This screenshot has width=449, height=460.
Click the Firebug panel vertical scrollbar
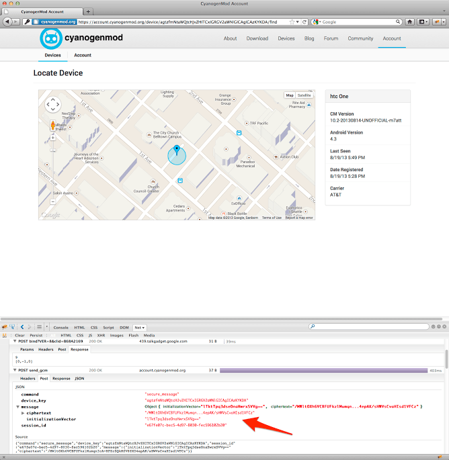[x=447, y=359]
